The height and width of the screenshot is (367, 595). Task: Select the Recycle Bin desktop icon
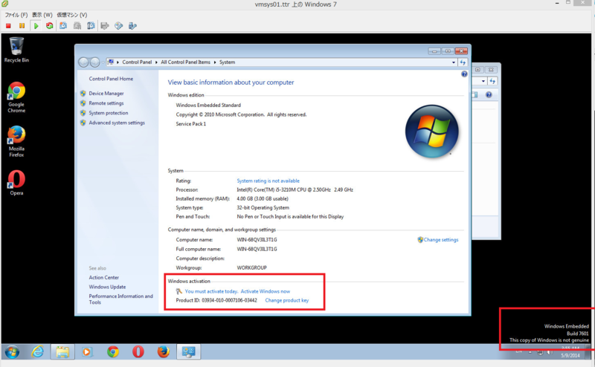16,50
